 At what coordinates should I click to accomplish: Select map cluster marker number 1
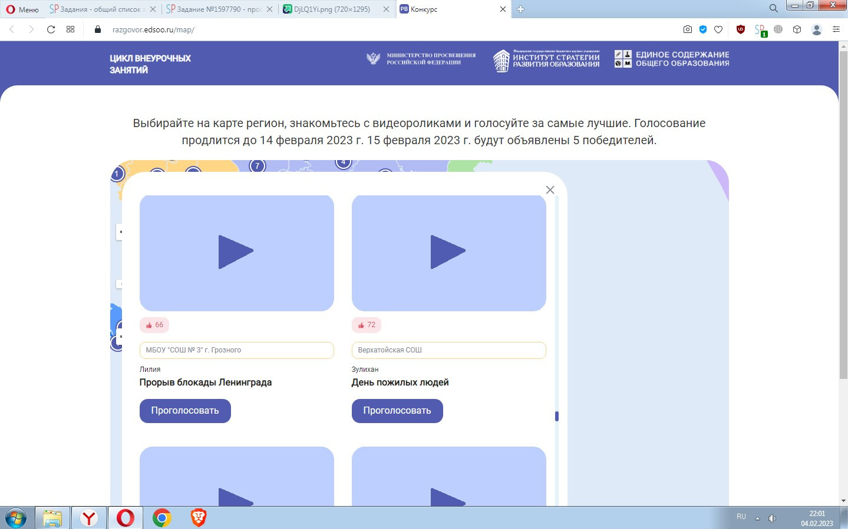(117, 174)
